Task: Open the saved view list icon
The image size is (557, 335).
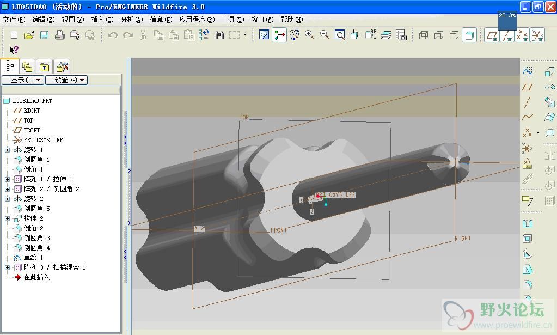Action: (x=370, y=35)
